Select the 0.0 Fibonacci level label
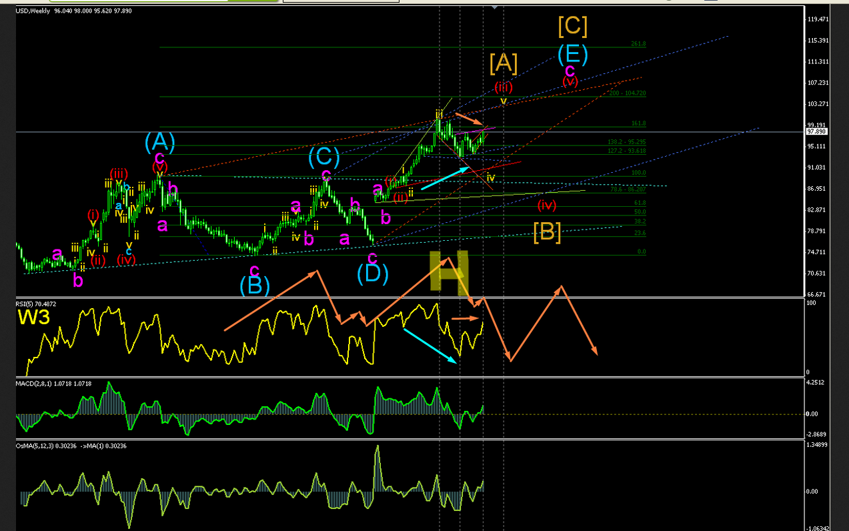 click(642, 251)
